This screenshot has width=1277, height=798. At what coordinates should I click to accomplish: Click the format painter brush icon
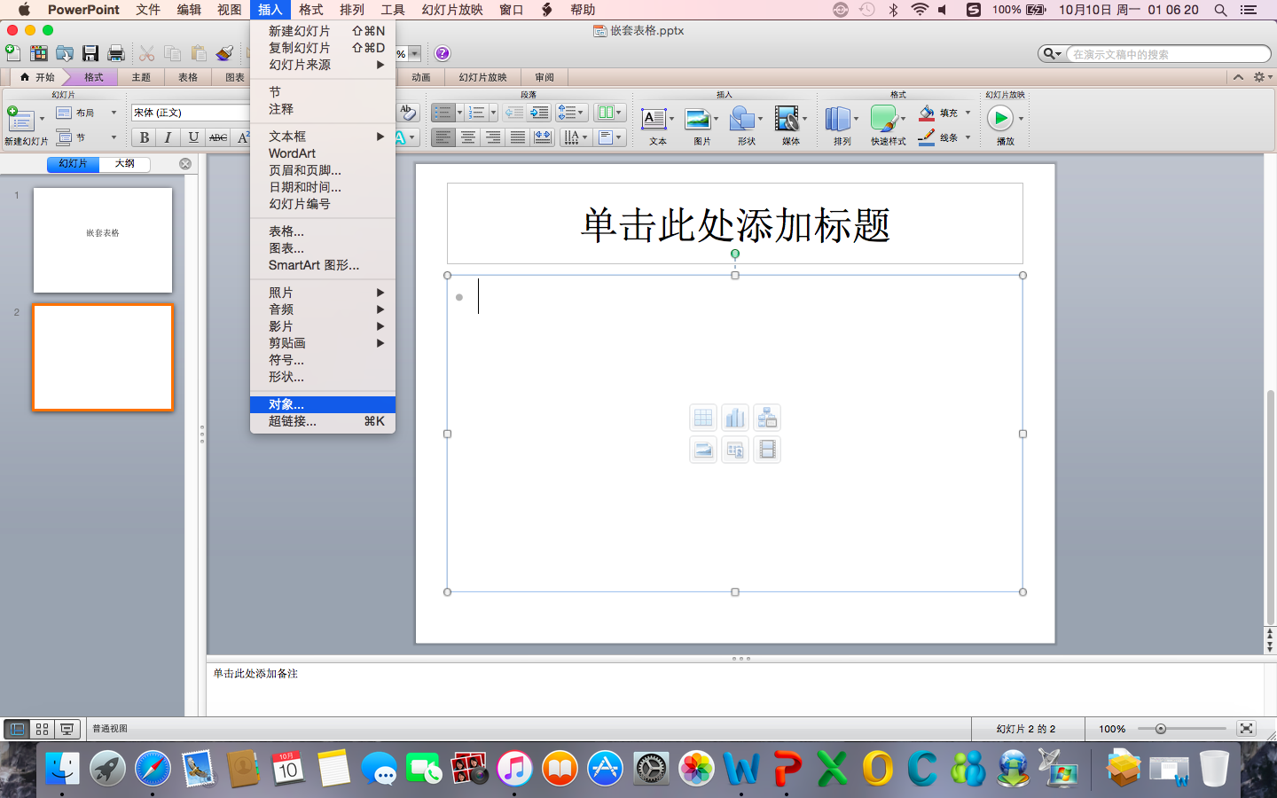coord(224,53)
